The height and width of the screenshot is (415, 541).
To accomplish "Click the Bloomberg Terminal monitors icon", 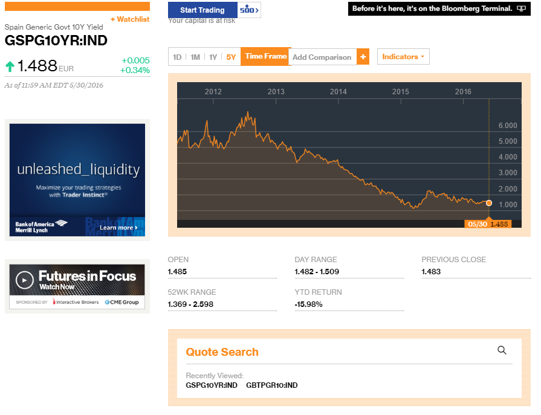I will [x=521, y=8].
